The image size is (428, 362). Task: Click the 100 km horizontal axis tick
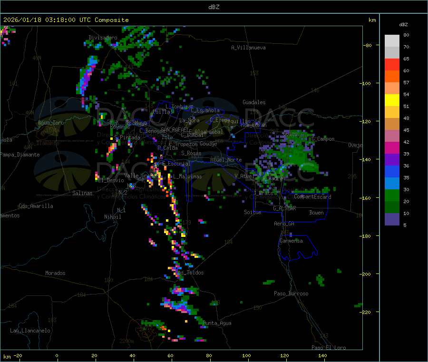[x=246, y=356]
